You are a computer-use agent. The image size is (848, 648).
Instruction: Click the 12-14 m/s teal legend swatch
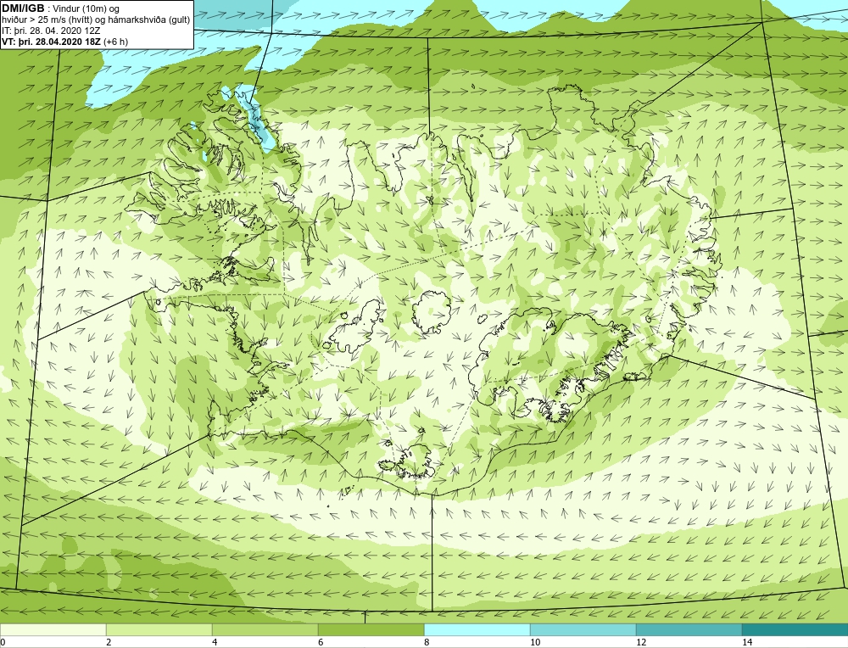click(689, 629)
